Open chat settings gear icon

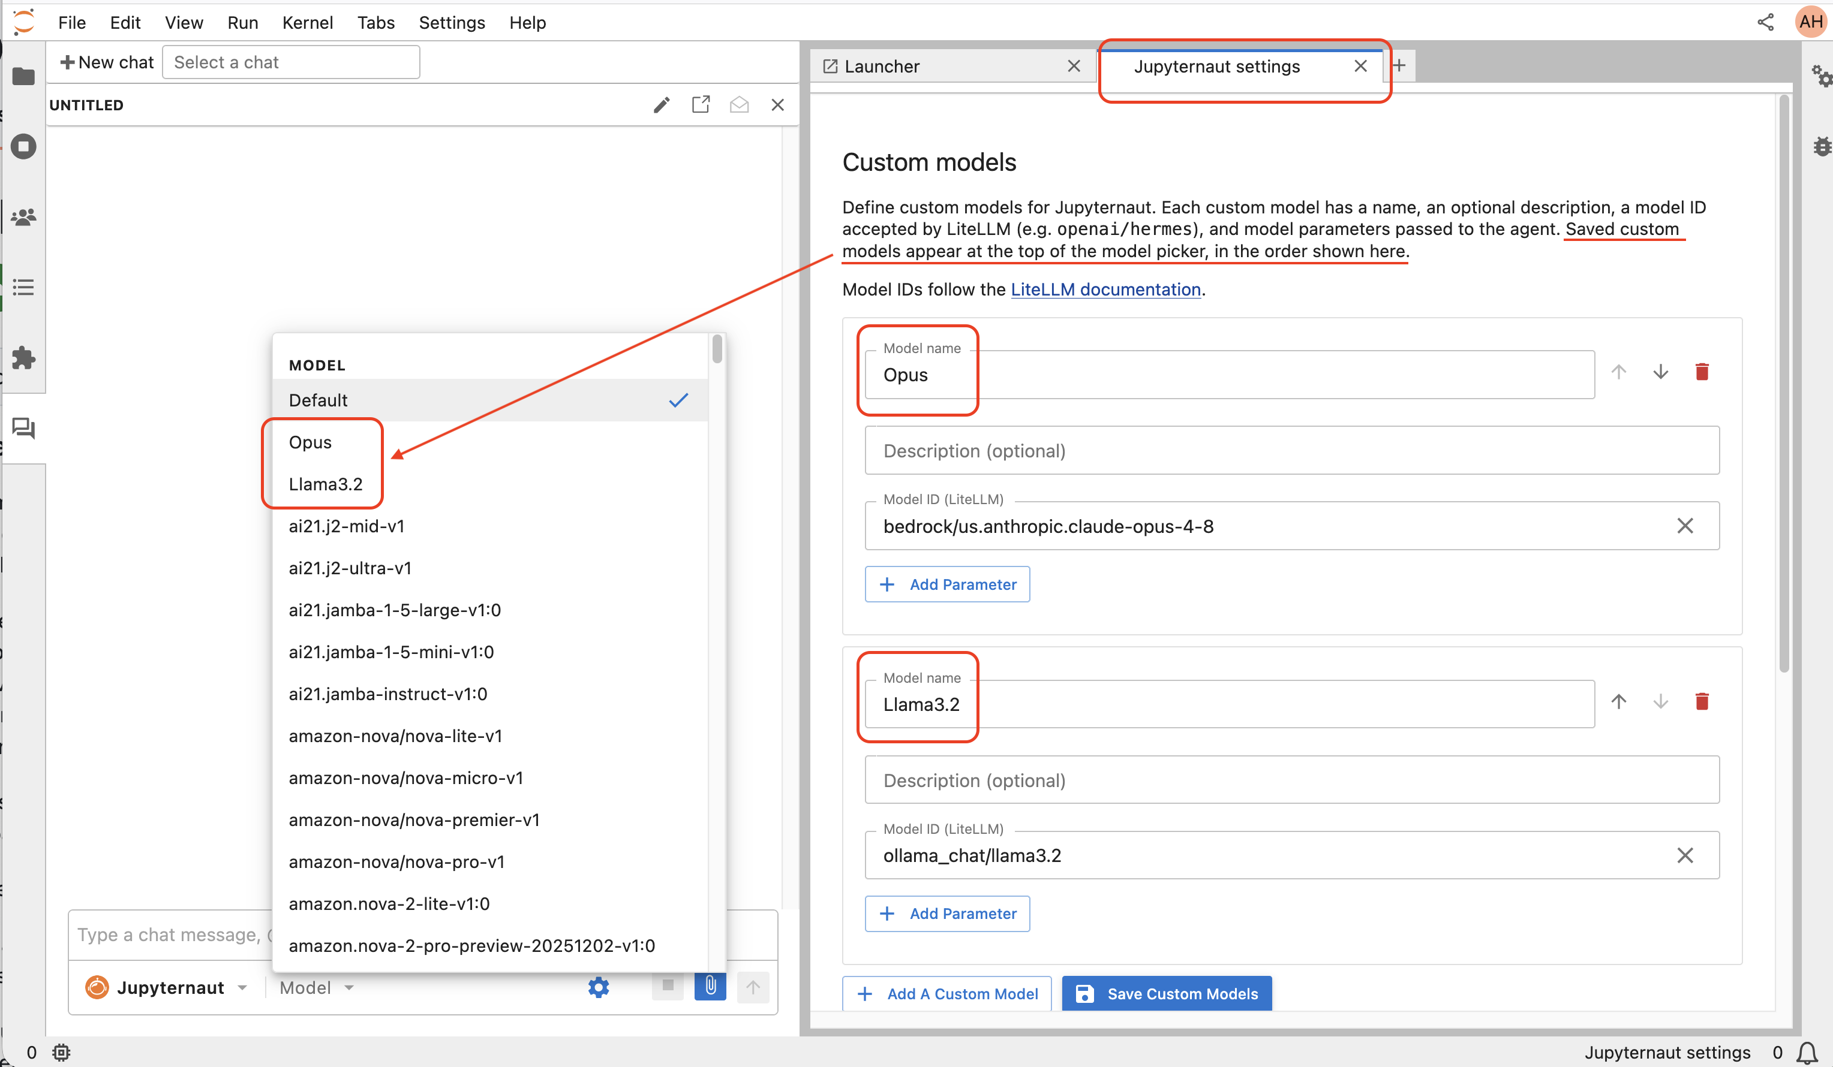(599, 987)
